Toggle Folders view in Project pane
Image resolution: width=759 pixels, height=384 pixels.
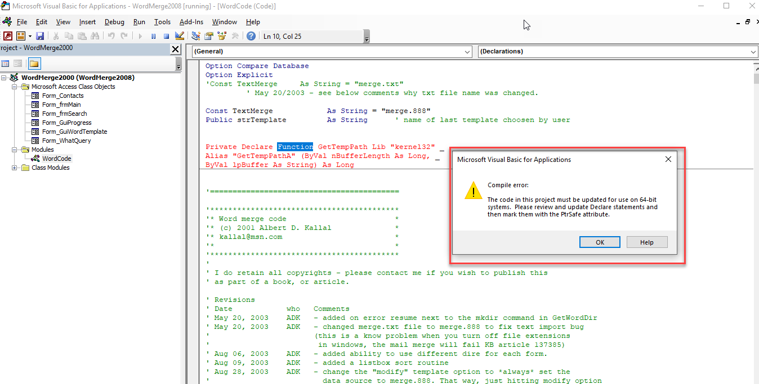coord(34,64)
